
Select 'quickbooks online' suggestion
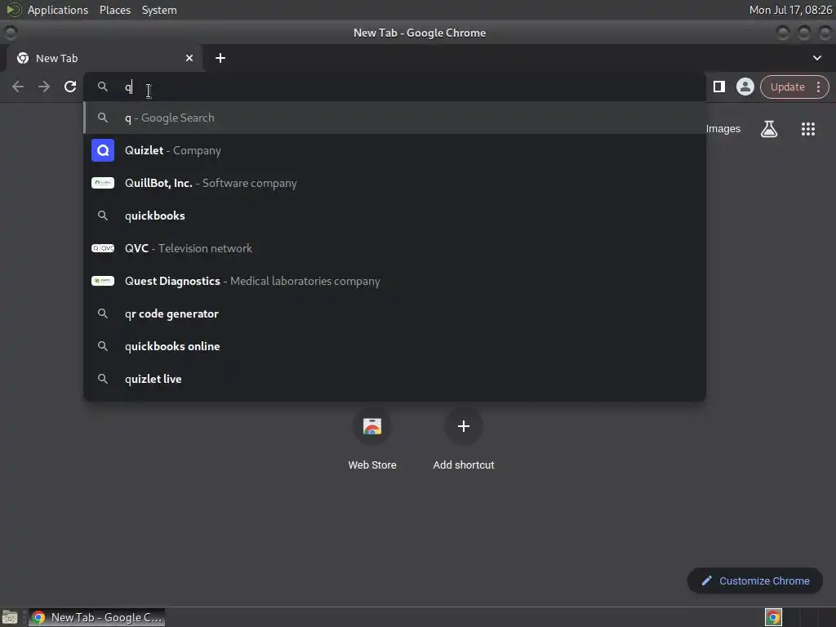pos(394,346)
